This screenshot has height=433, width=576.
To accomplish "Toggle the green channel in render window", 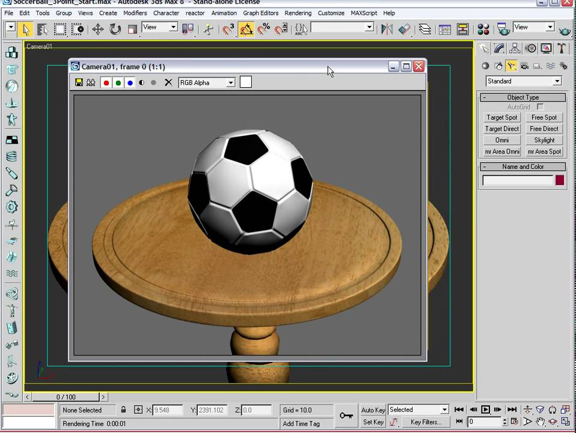I will [x=118, y=83].
